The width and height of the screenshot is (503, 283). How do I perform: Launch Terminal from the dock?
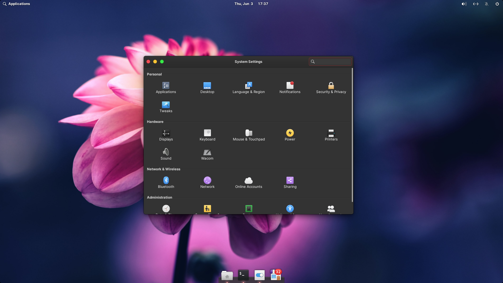coord(243,275)
